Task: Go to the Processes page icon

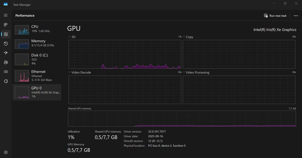Action: click(x=6, y=25)
